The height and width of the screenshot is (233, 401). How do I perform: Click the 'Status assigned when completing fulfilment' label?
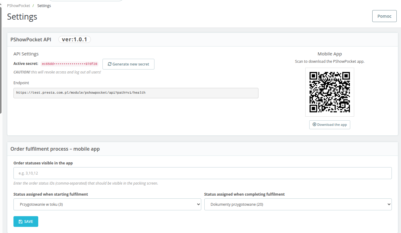244,194
